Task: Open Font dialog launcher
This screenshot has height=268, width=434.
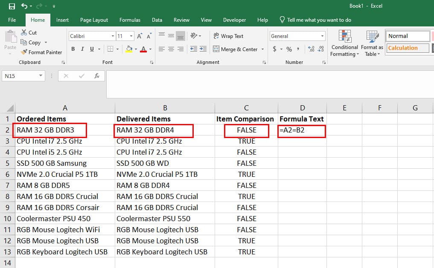Action: [151, 63]
